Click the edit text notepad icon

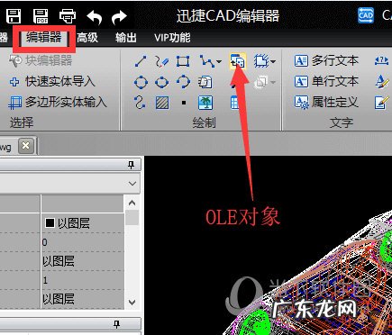pyautogui.click(x=382, y=103)
